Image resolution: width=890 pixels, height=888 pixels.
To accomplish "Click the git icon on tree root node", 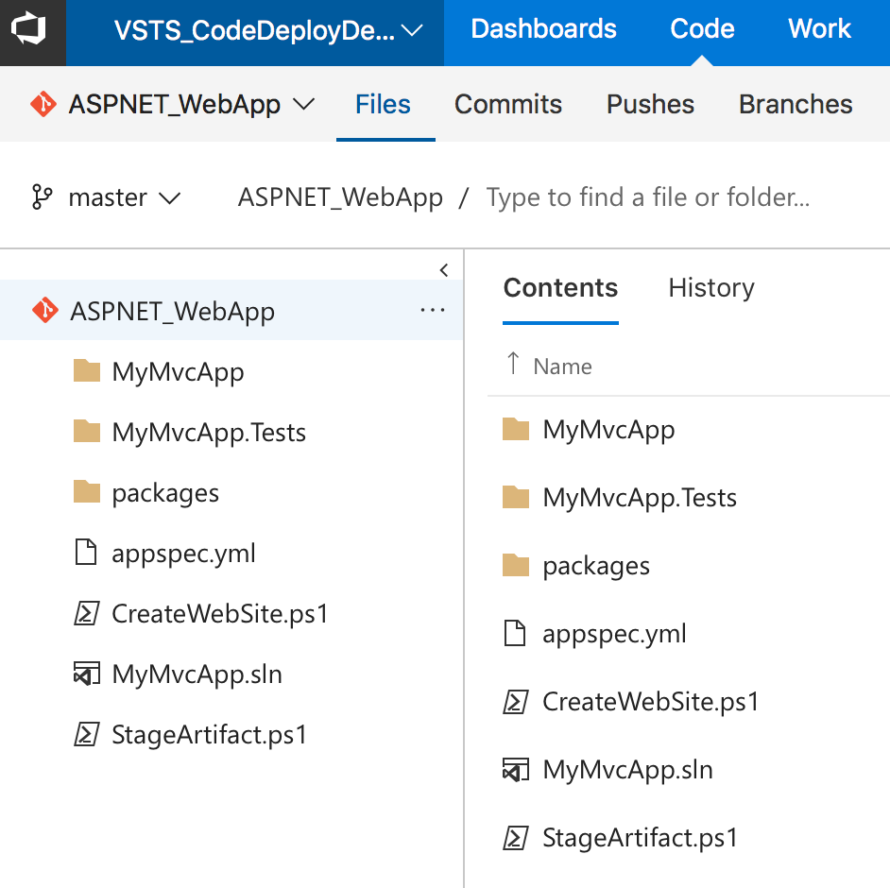I will click(44, 311).
